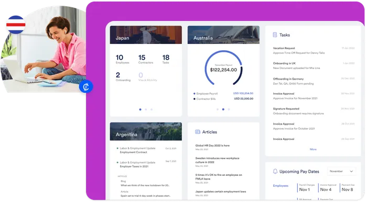
Task: Click the 2 Onboarding count
Action: (123, 76)
